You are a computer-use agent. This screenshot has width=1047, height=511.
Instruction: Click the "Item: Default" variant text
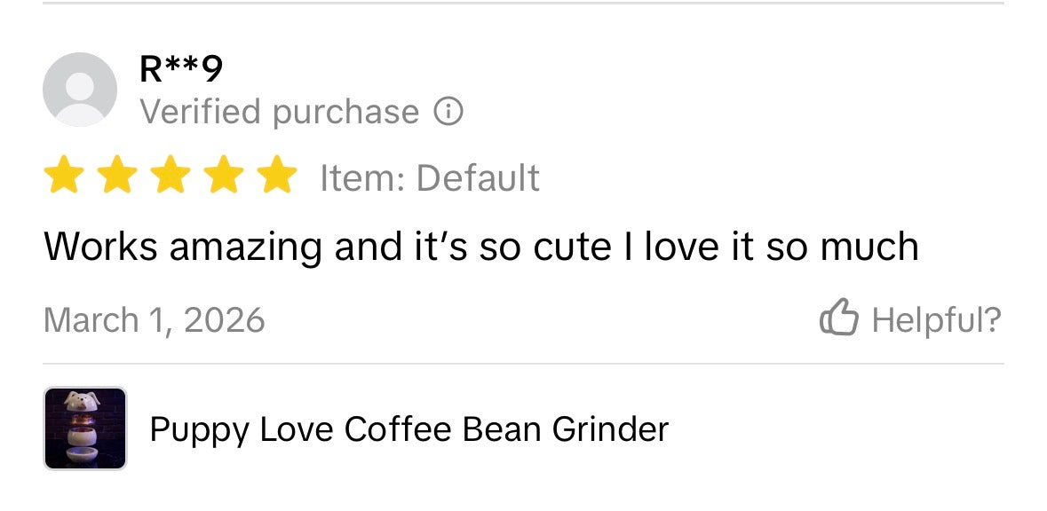point(430,177)
